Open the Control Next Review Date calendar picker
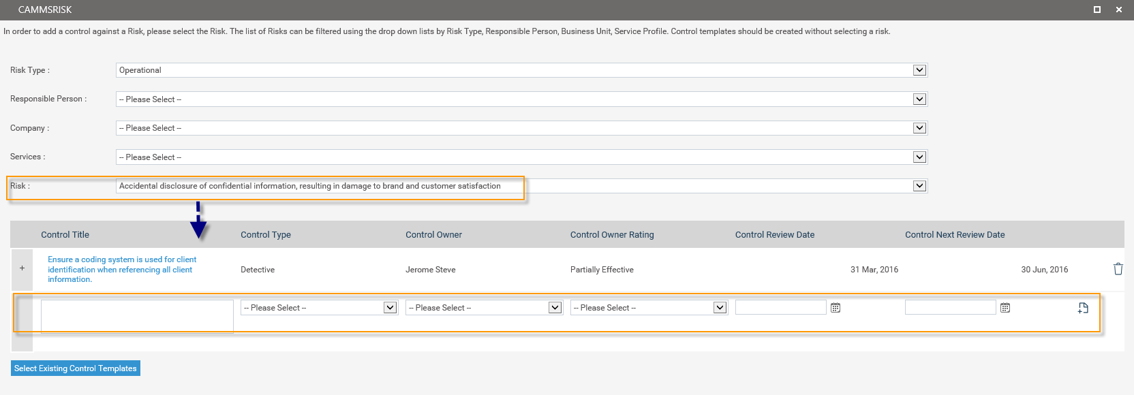Screen dimensions: 1134x395 point(1005,308)
